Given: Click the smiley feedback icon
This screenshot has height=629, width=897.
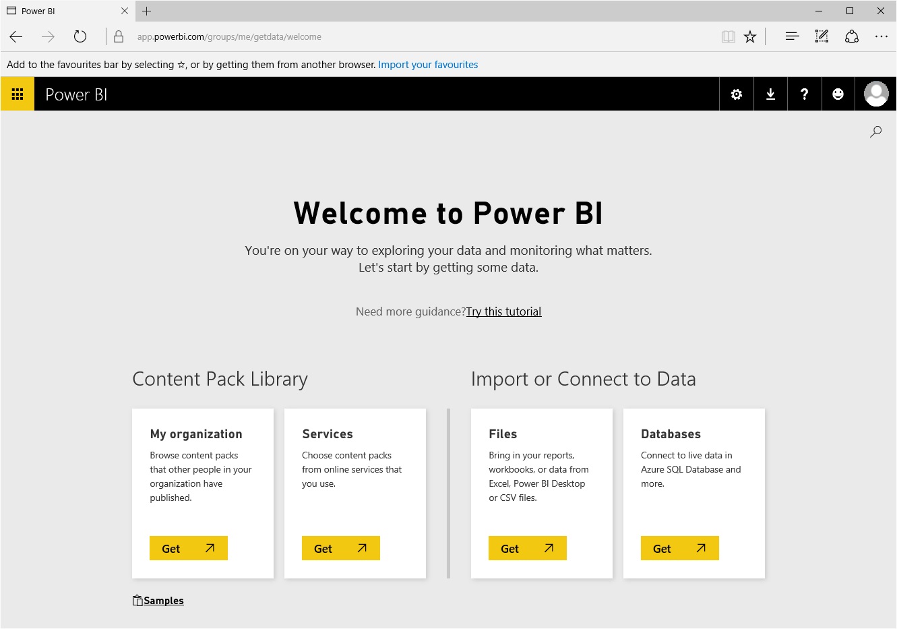Looking at the screenshot, I should (x=838, y=94).
